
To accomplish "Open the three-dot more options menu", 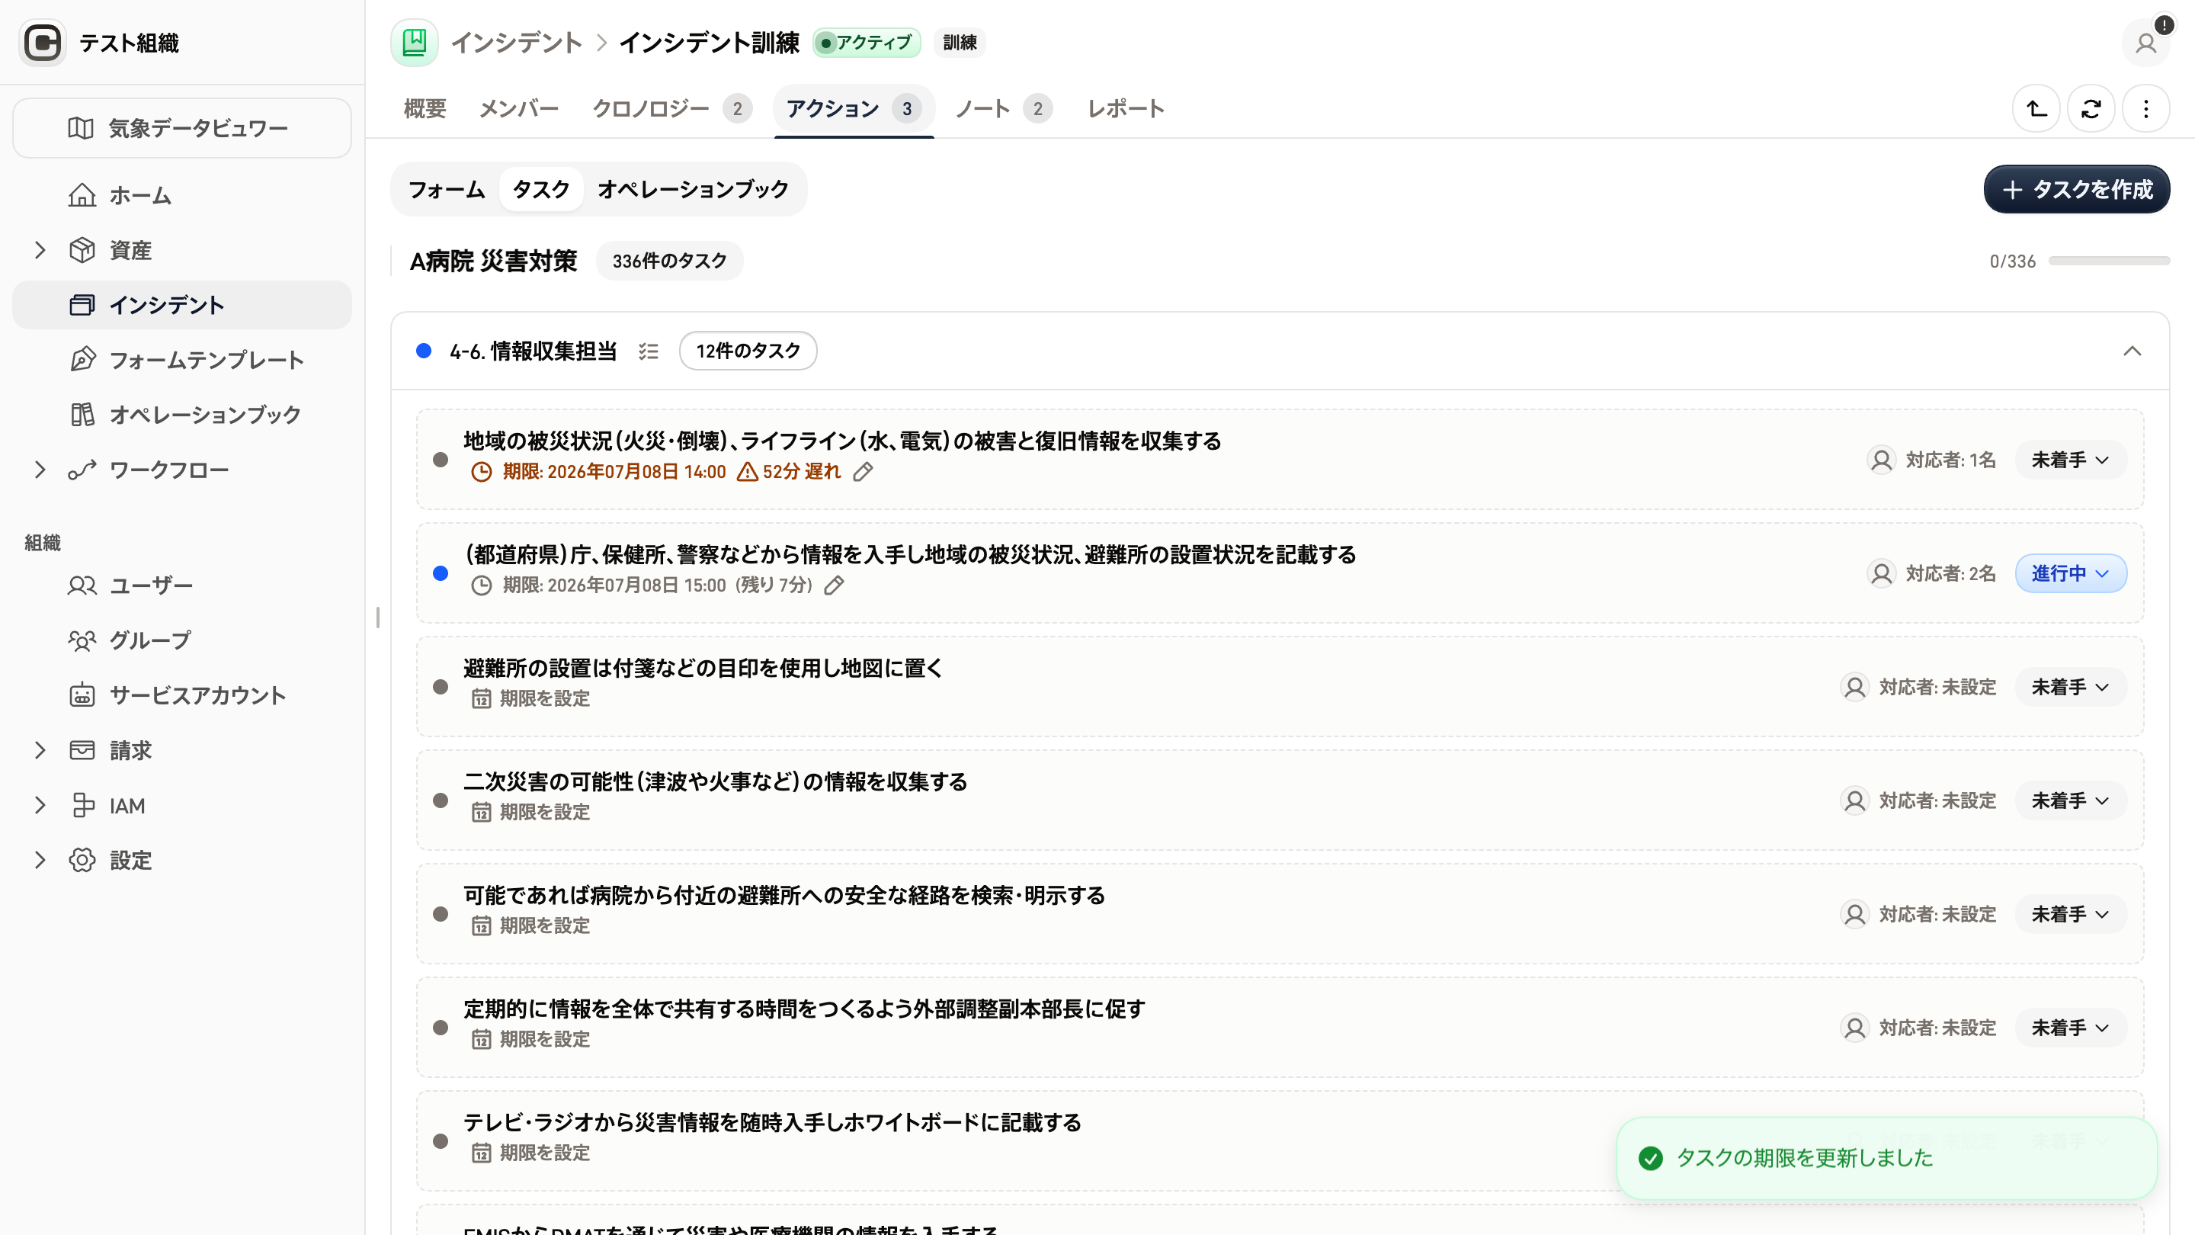I will 2145,109.
